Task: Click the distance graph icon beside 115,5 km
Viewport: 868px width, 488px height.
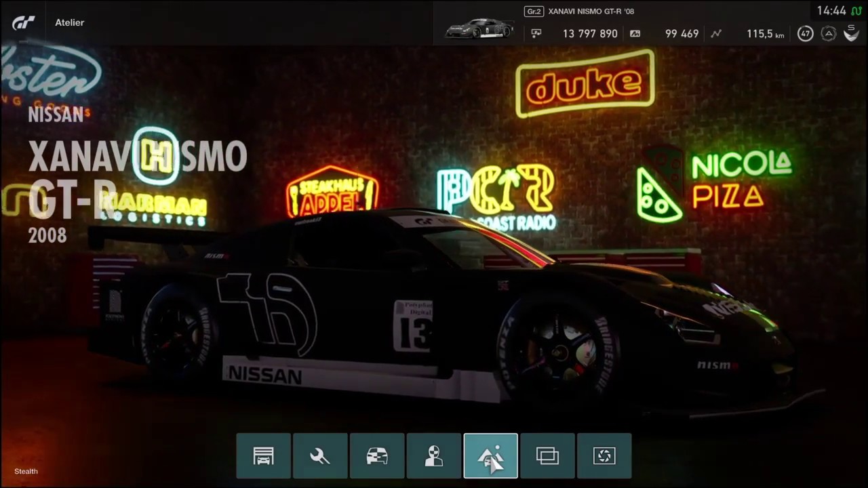Action: point(716,33)
